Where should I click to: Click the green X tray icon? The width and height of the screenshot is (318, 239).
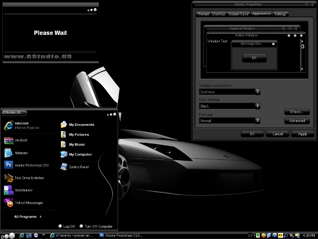tap(258, 235)
